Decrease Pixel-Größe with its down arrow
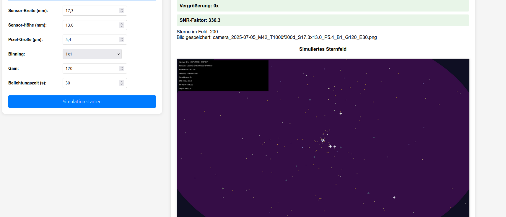 [122, 41]
